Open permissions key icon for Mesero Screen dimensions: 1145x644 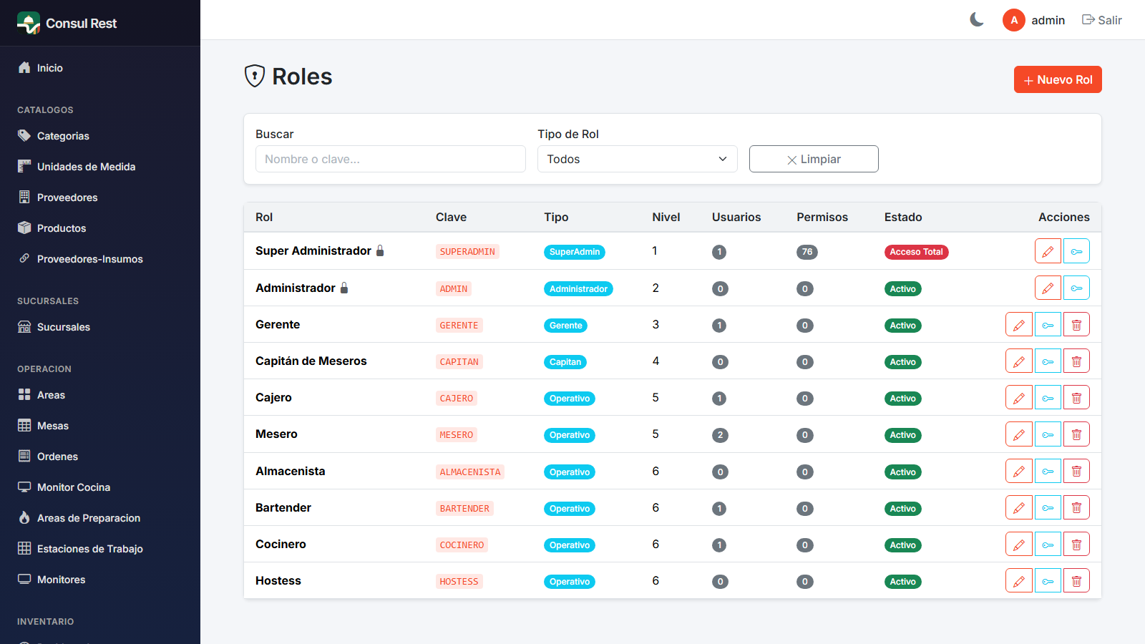(x=1048, y=434)
